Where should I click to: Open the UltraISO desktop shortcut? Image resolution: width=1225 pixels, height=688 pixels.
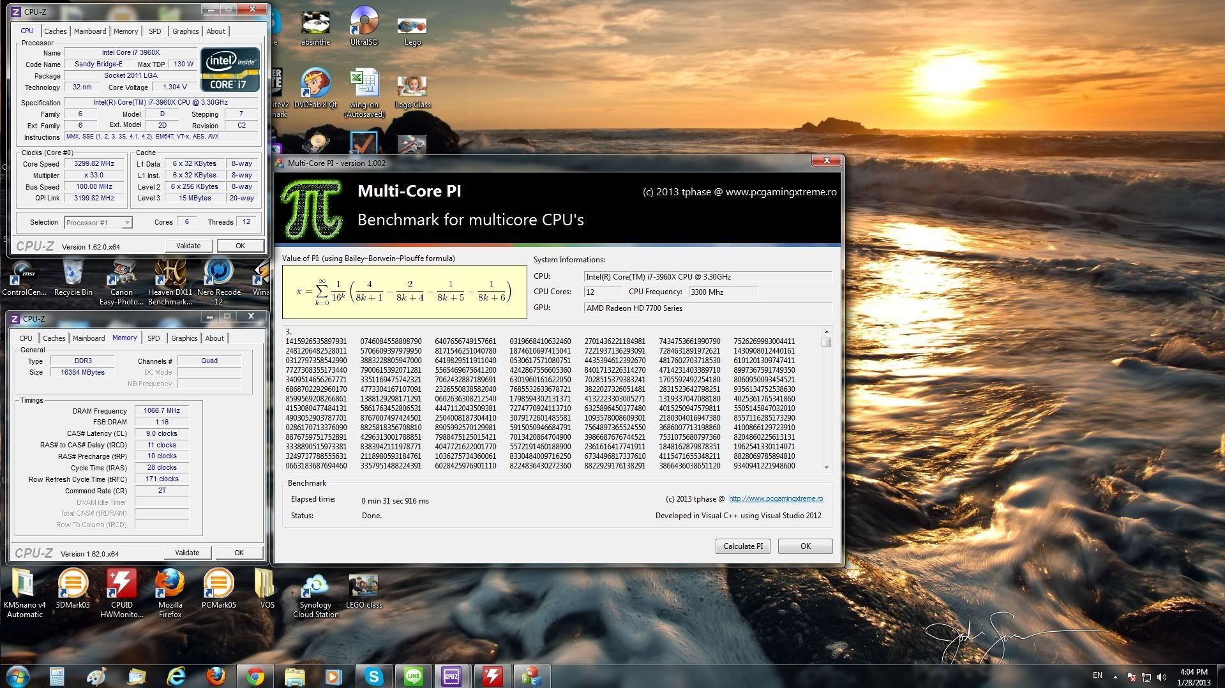(x=364, y=23)
